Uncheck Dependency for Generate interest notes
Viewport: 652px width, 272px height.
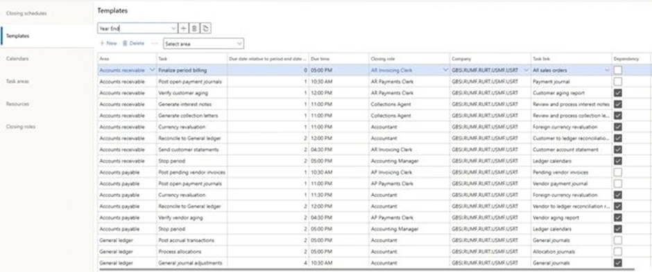click(618, 104)
